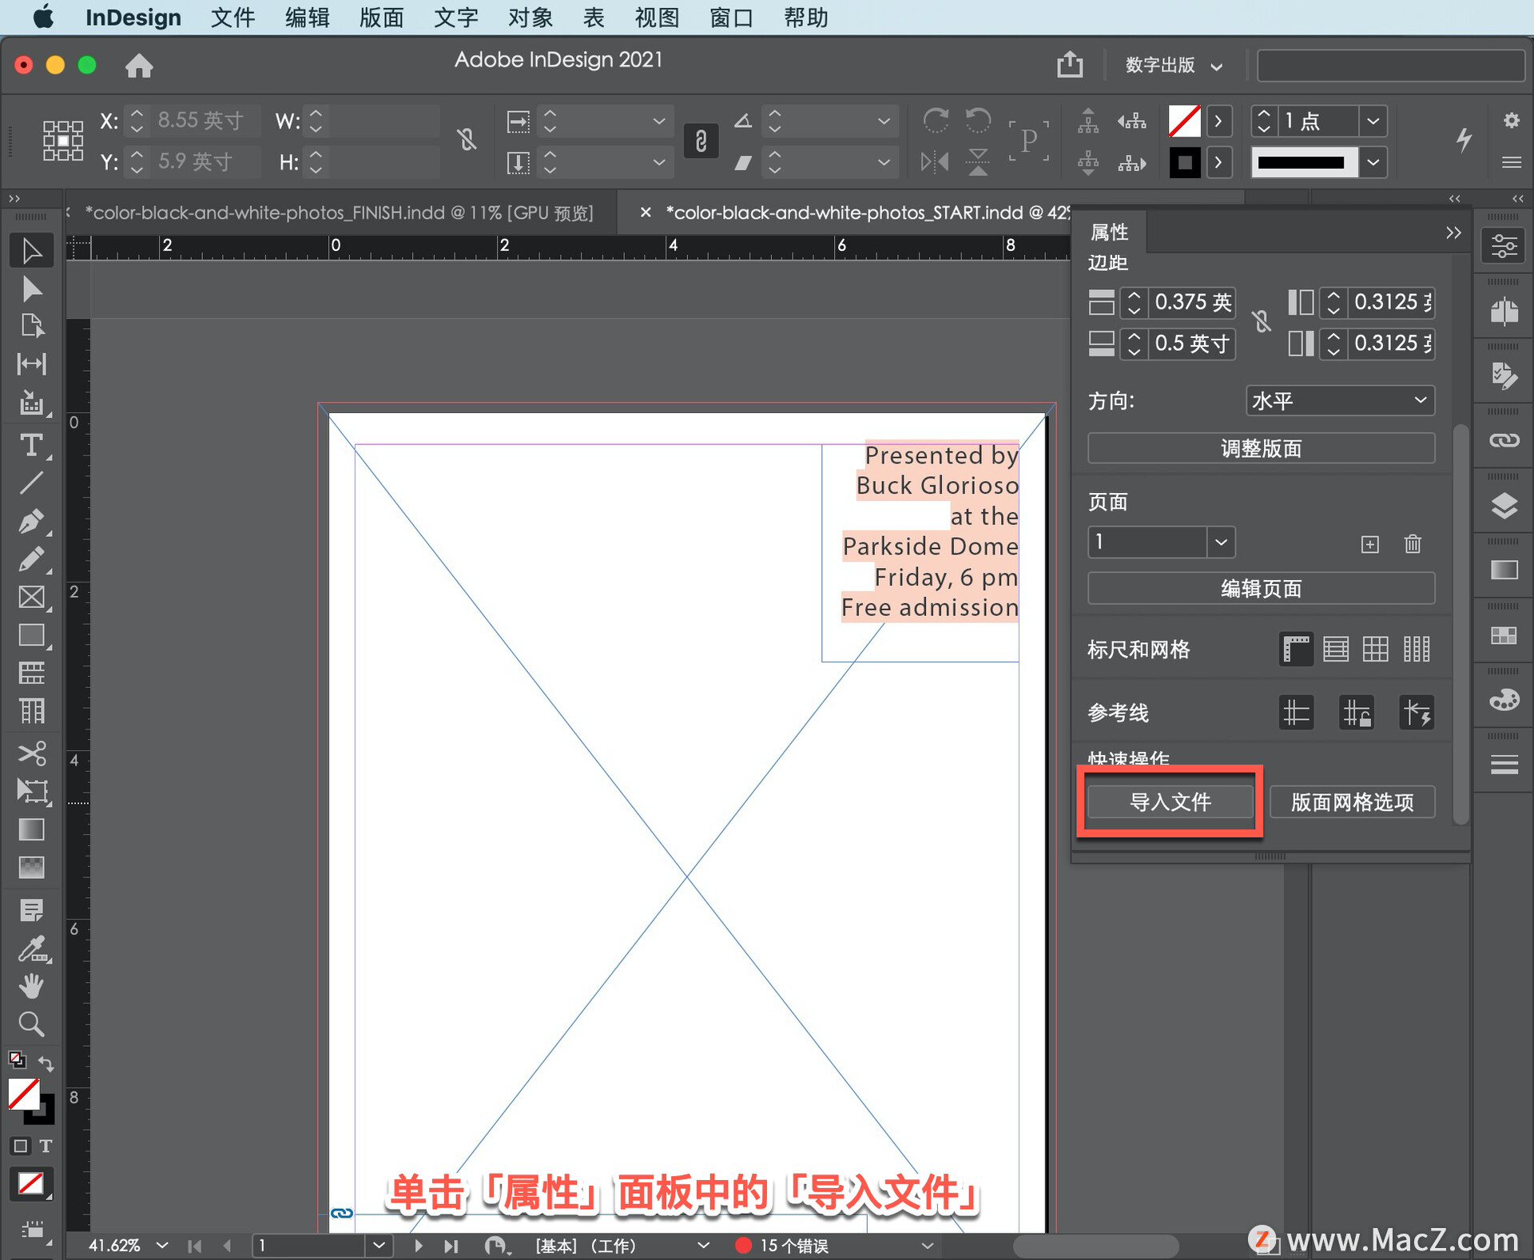The height and width of the screenshot is (1260, 1534).
Task: Select the Gradient Swatch tool
Action: [x=31, y=829]
